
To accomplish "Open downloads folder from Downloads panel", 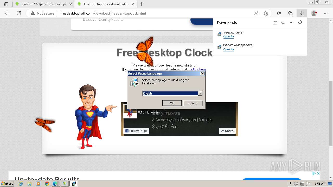I will point(275,23).
